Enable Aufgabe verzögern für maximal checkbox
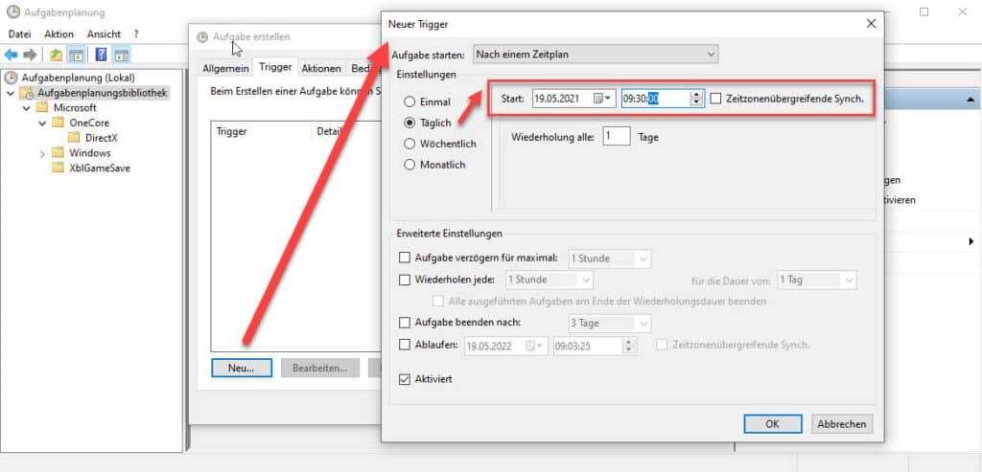The width and height of the screenshot is (982, 472). pos(404,258)
